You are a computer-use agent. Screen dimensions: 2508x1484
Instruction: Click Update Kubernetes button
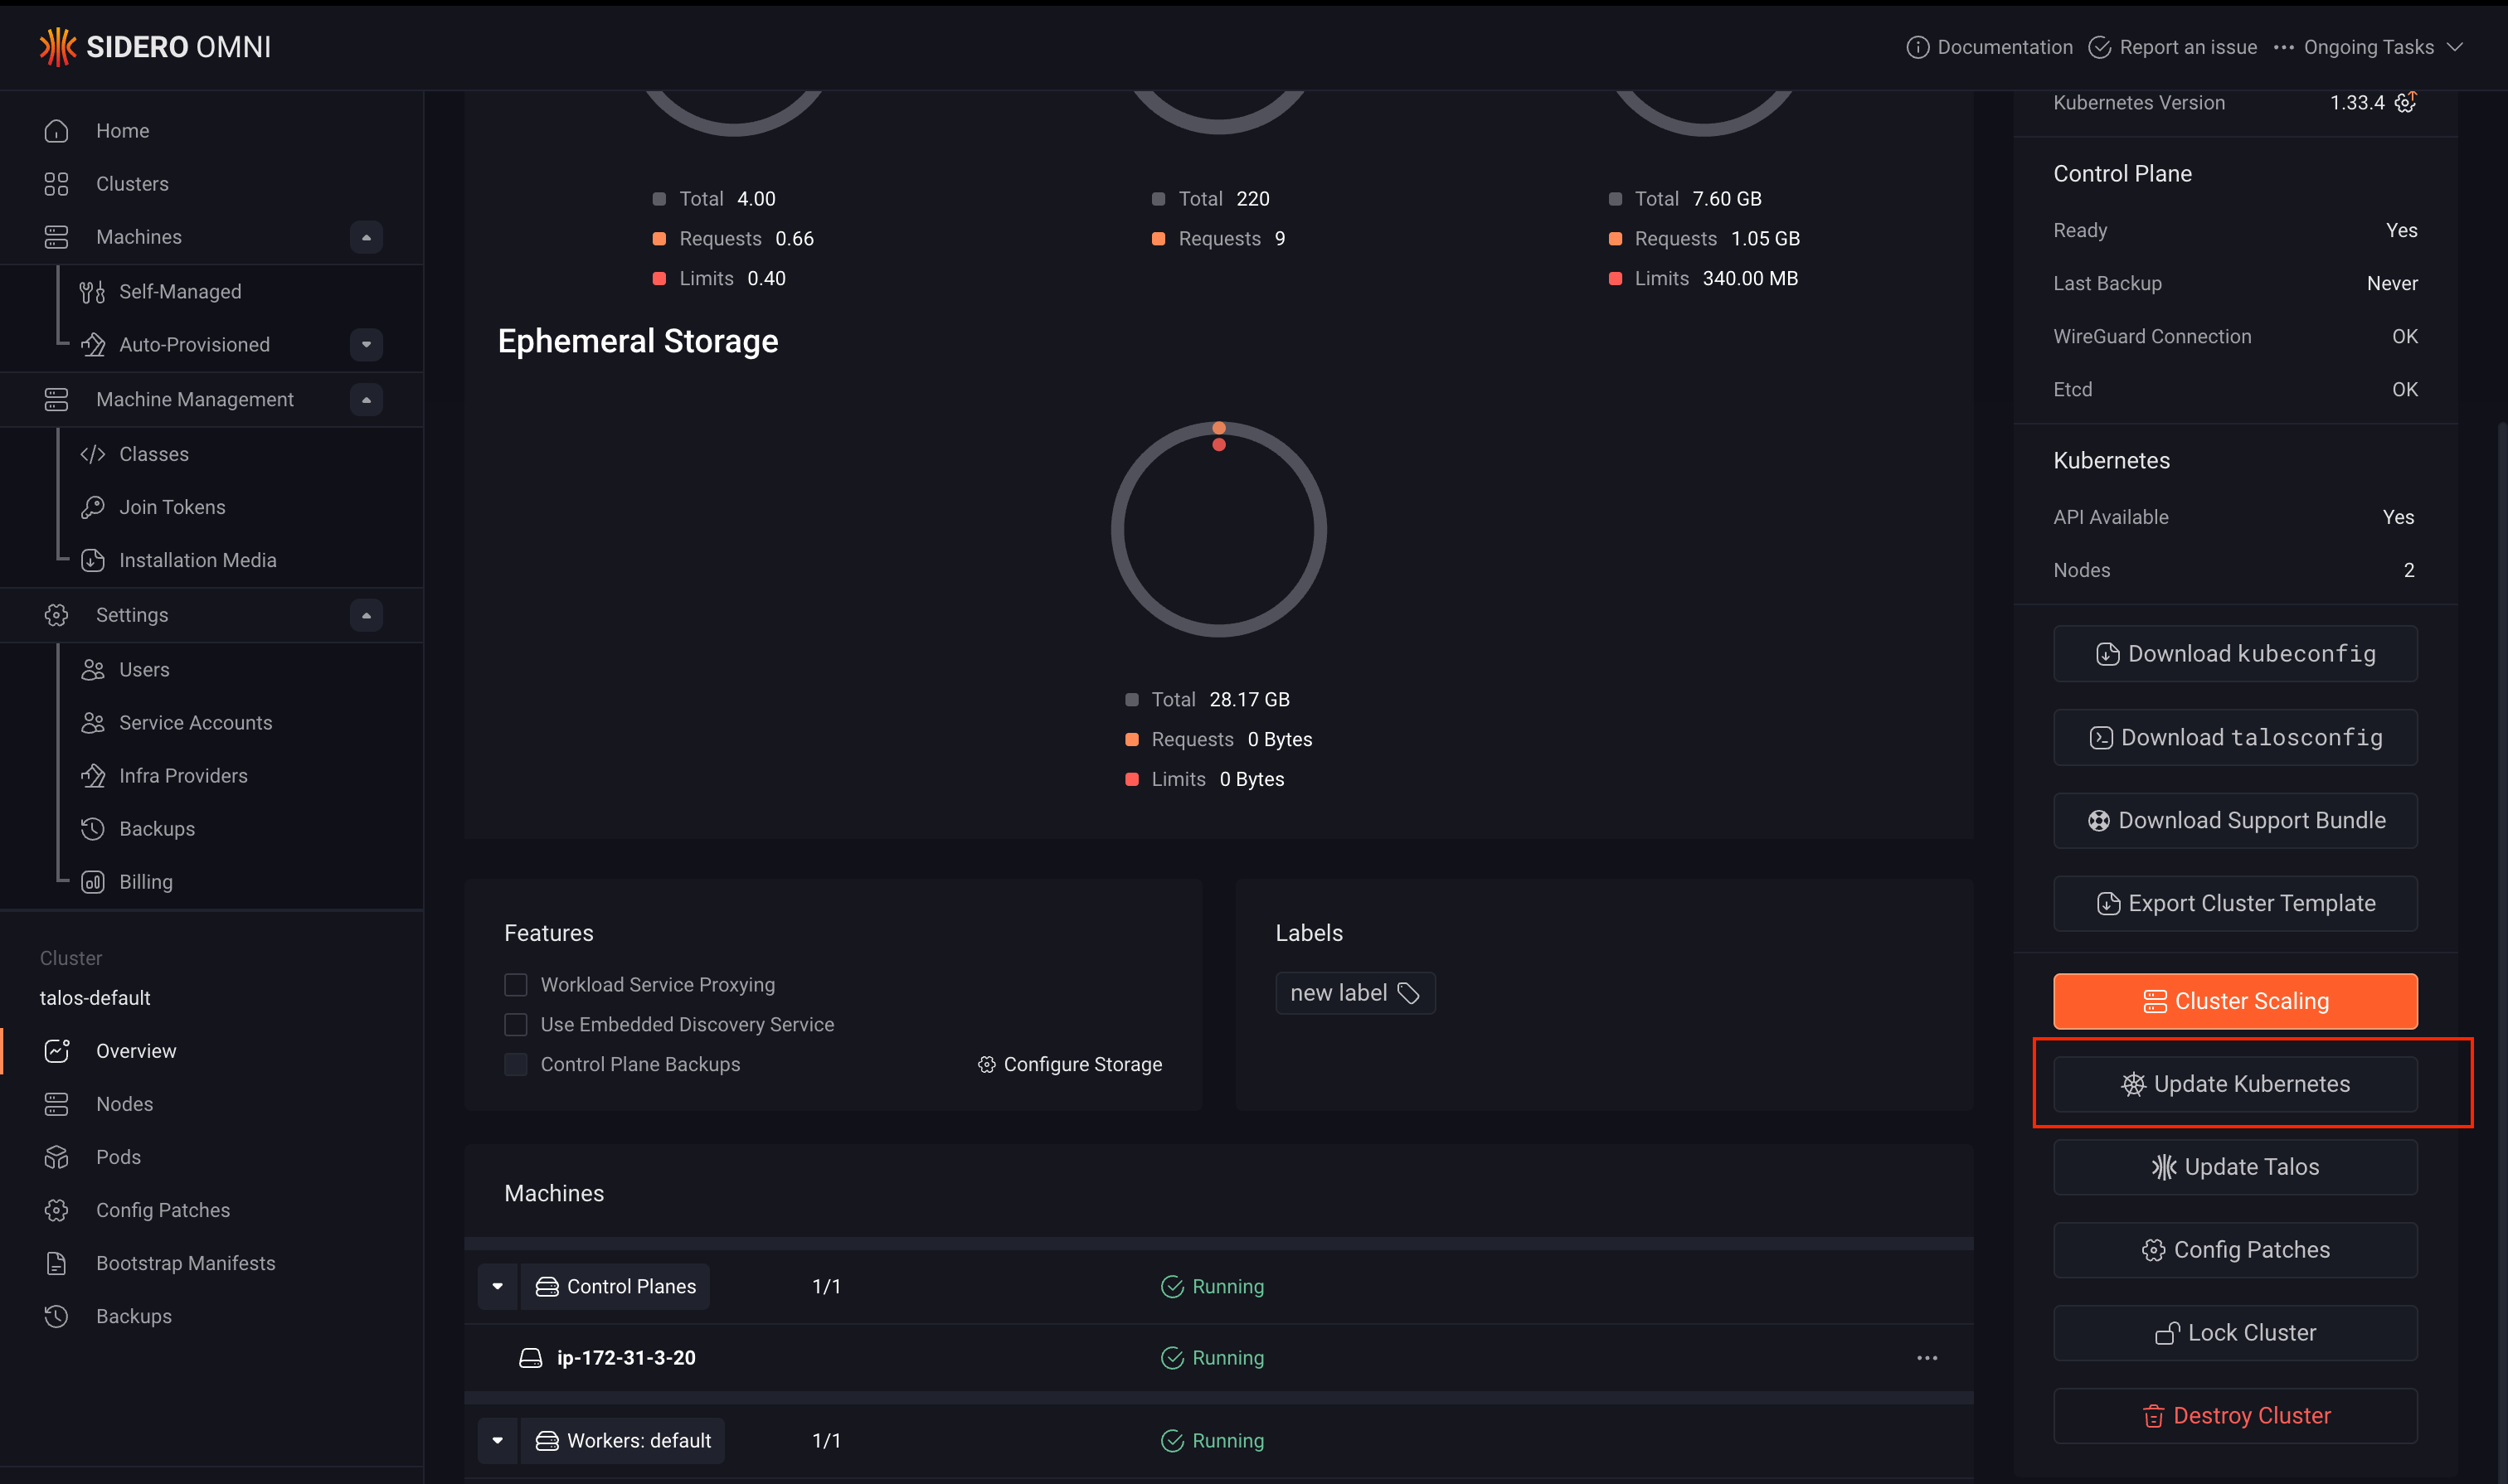tap(2235, 1085)
